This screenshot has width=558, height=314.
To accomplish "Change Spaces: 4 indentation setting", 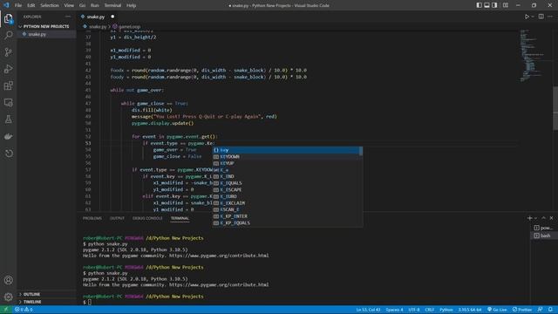I will (394, 310).
